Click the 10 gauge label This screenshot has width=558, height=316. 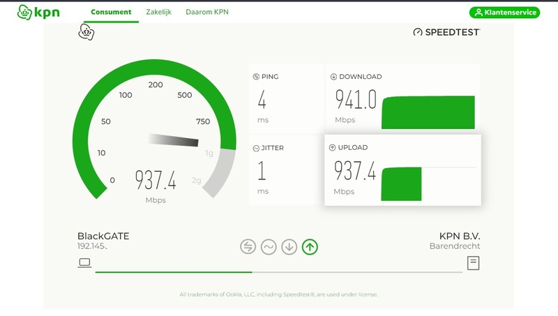pos(101,153)
